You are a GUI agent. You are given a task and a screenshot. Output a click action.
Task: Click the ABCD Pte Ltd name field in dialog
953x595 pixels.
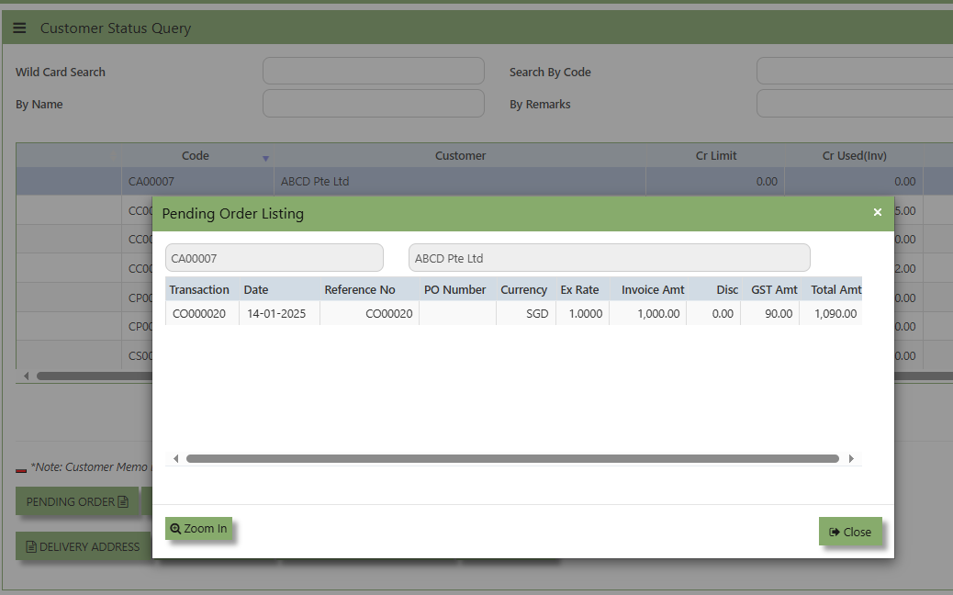pos(609,258)
